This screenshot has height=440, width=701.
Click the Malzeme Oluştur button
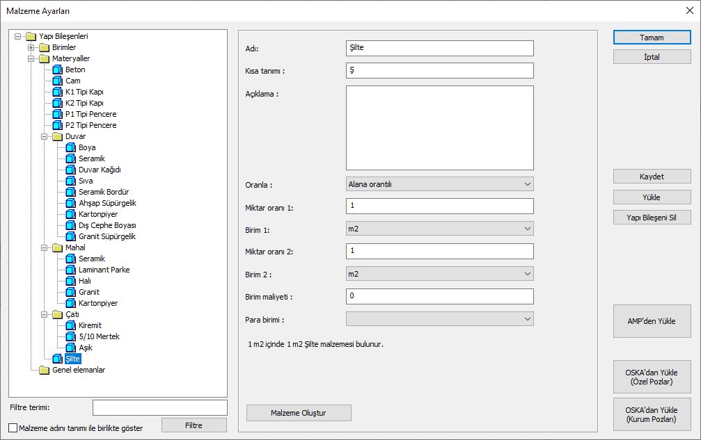click(x=299, y=413)
